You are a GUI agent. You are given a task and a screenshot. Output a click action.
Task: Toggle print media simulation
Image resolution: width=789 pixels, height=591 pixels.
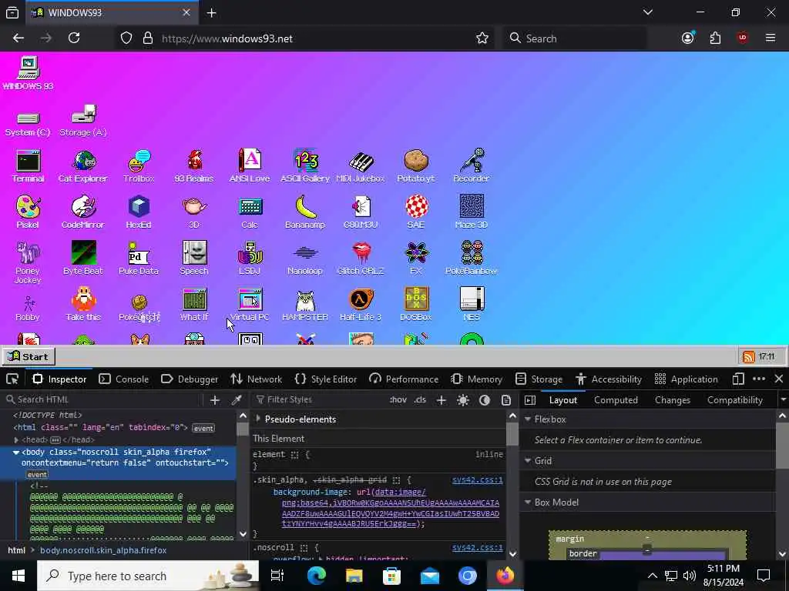coord(506,400)
